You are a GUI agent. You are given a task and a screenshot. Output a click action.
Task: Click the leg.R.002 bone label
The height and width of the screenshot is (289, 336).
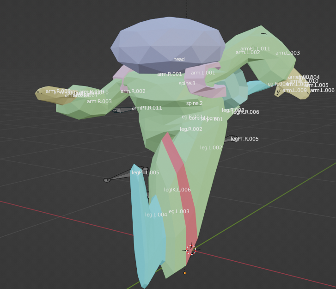tap(191, 129)
